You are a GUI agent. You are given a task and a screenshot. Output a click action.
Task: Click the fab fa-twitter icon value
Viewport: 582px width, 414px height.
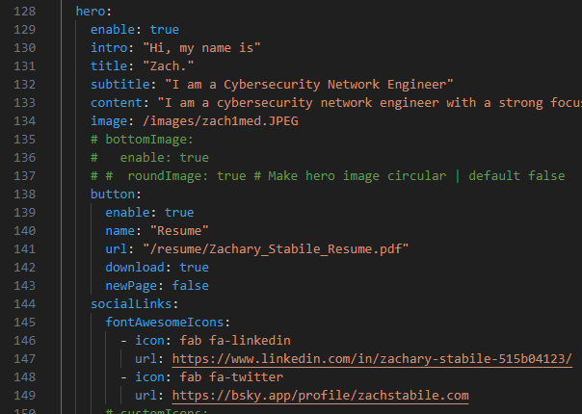tap(231, 377)
